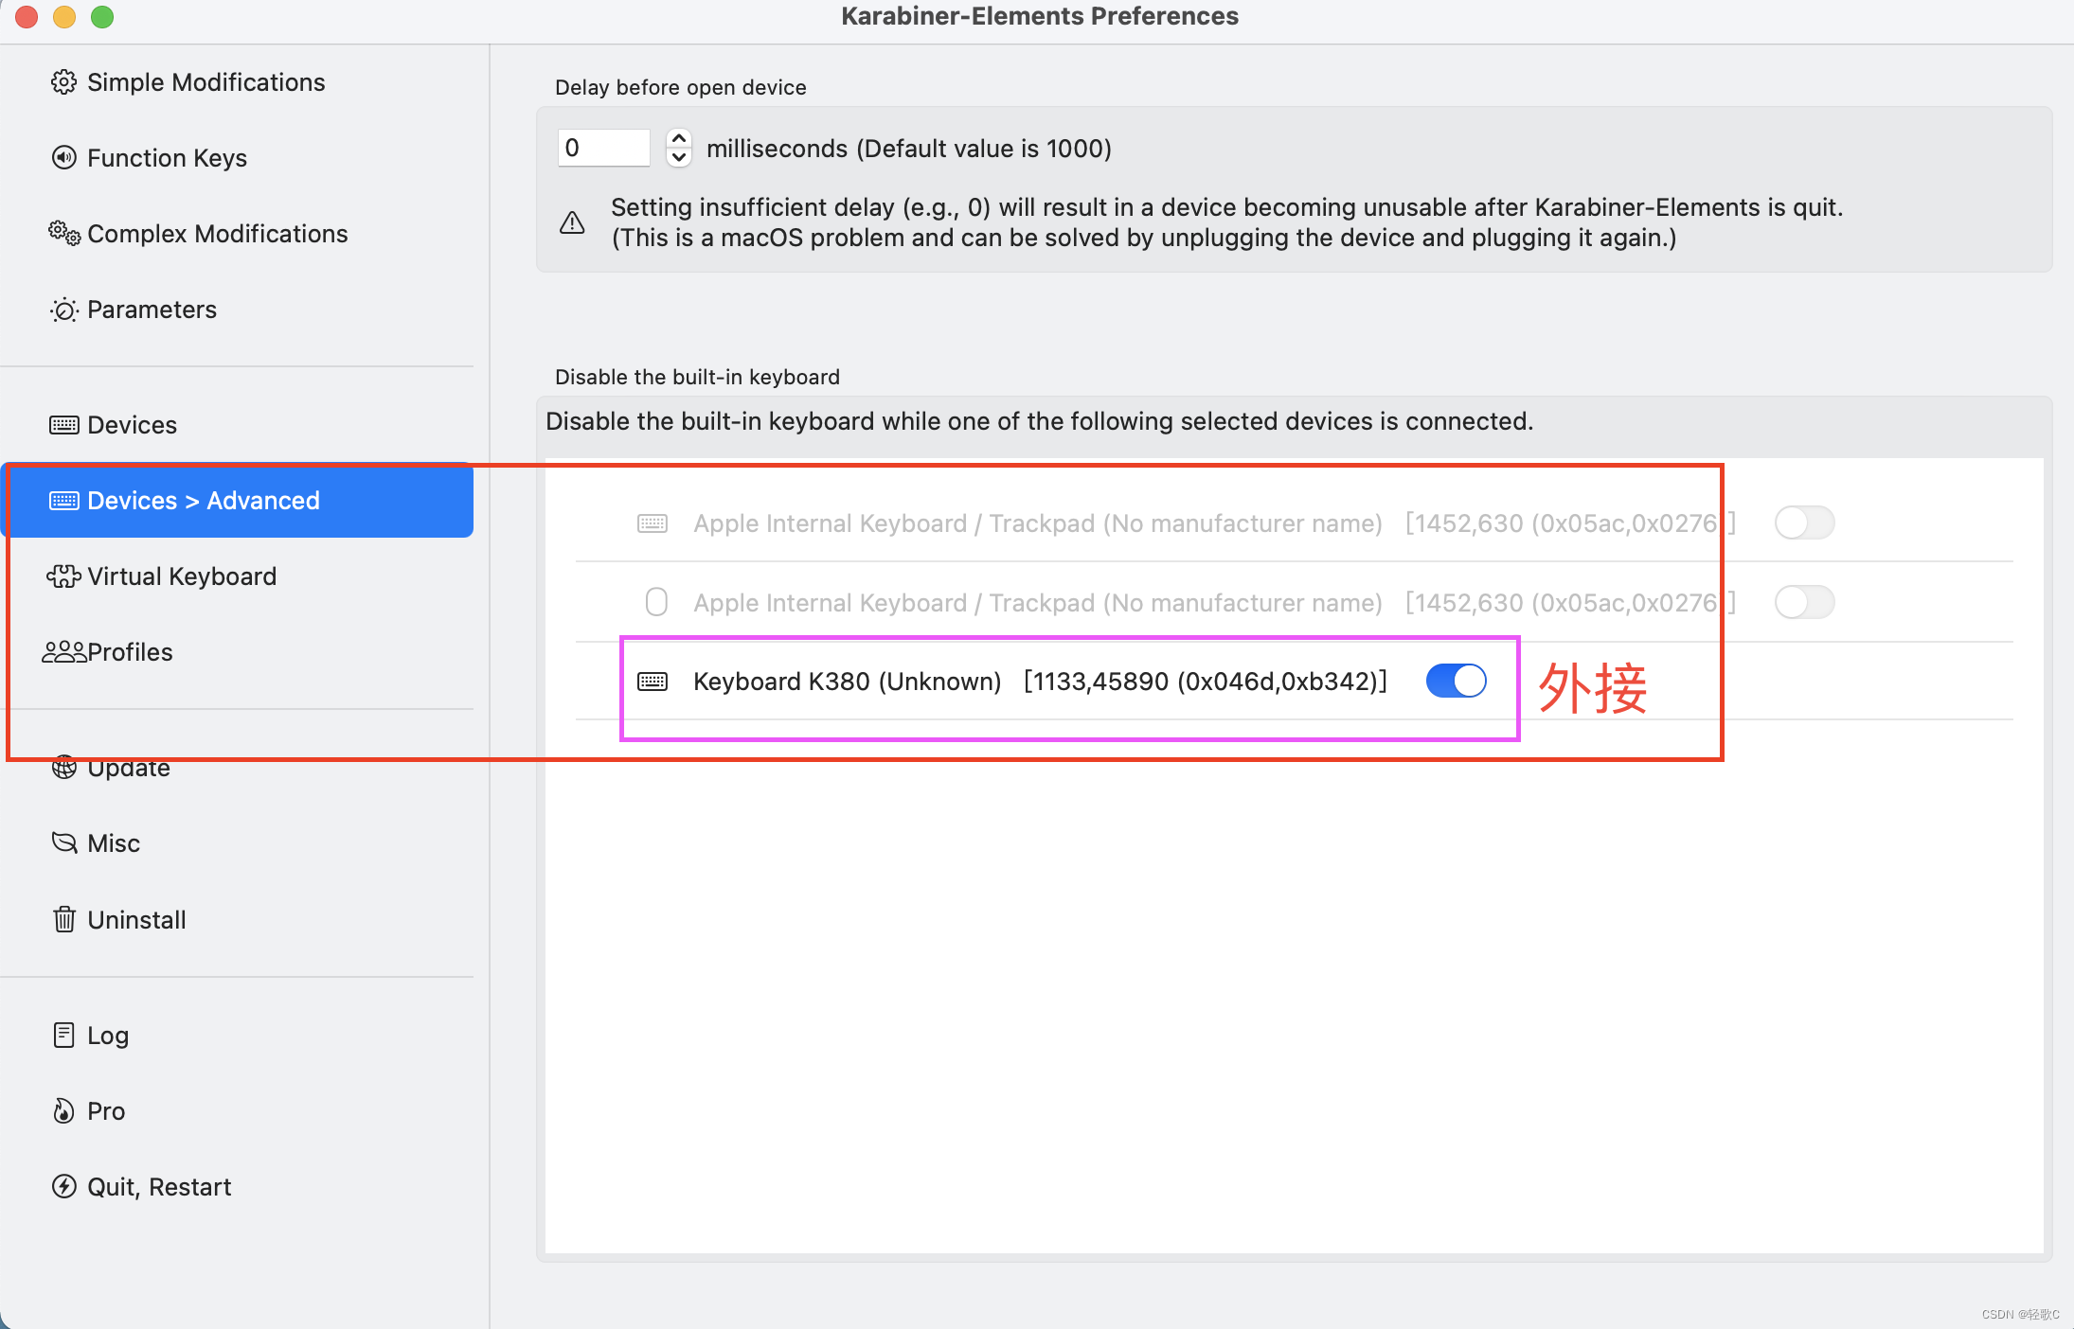Viewport: 2074px width, 1329px height.
Task: Click the gear icon beside Simple Modifications
Action: pyautogui.click(x=63, y=82)
